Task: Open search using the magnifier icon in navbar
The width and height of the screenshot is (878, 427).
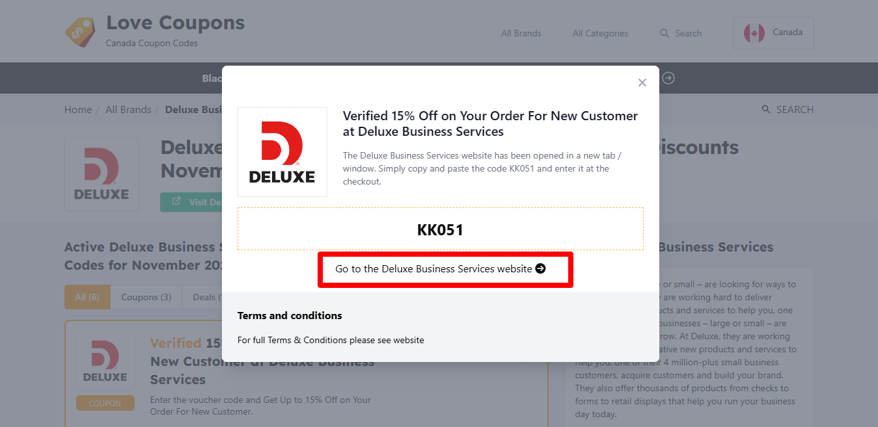Action: [664, 33]
